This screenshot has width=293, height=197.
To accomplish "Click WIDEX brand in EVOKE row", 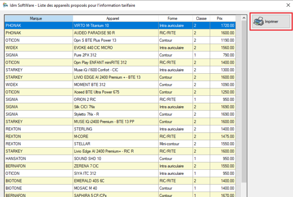I will pos(39,48).
